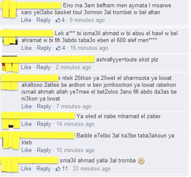191x177 pixels.
Task: Reply to the comment posted 16 minutes ago
Action: point(44,48)
